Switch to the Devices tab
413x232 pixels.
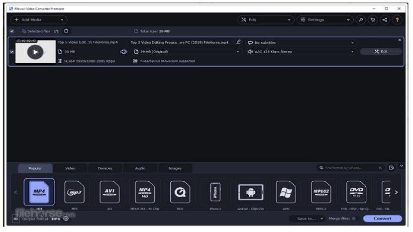[105, 168]
